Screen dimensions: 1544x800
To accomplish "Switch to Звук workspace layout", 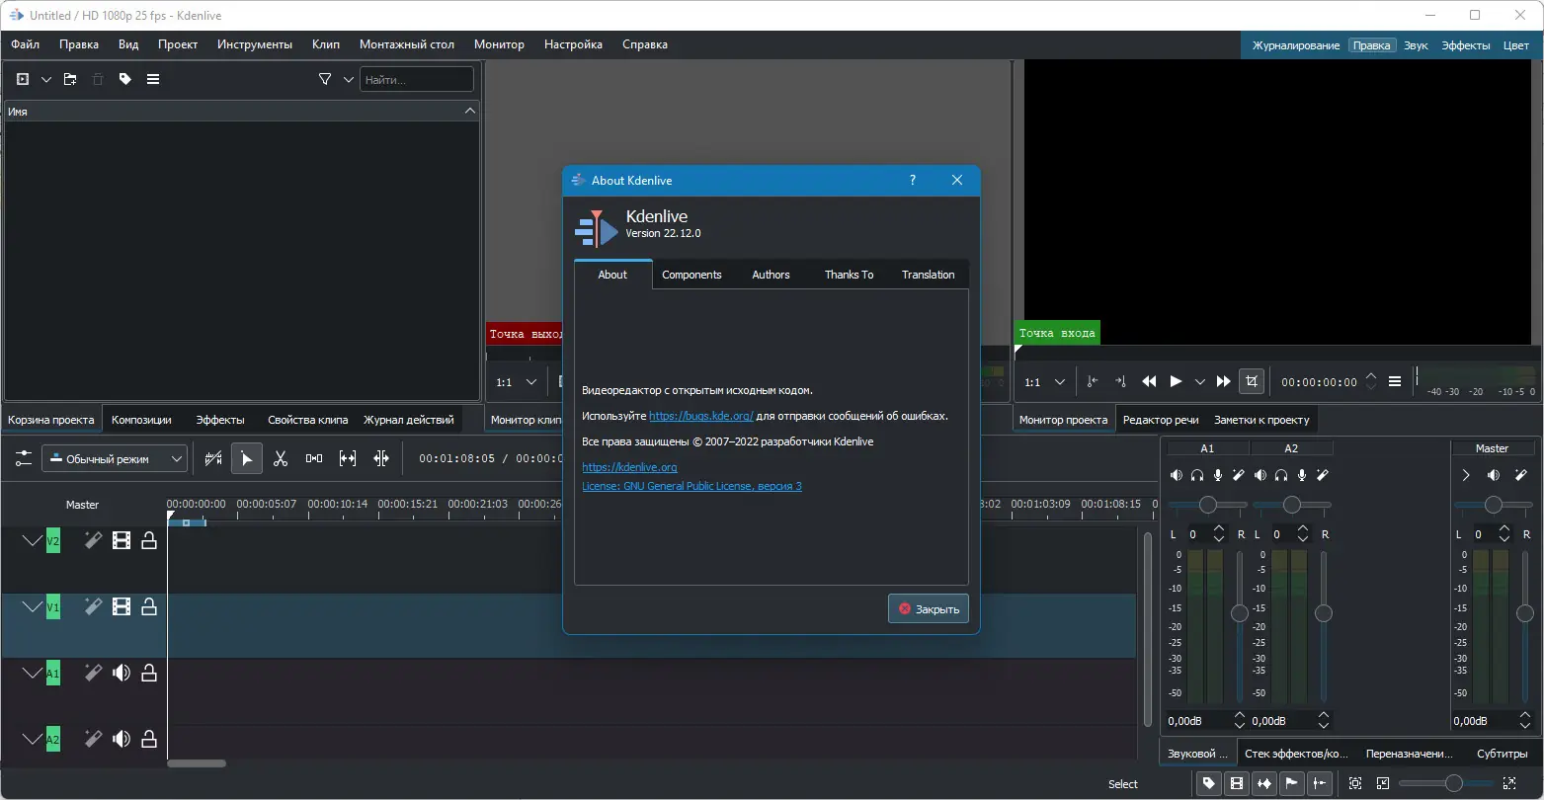I will [x=1416, y=45].
